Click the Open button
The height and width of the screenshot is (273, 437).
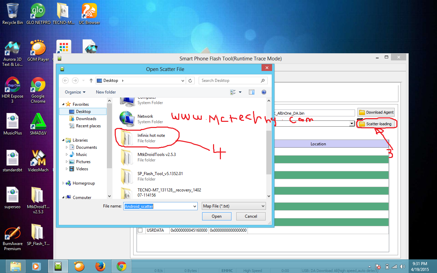tap(216, 216)
